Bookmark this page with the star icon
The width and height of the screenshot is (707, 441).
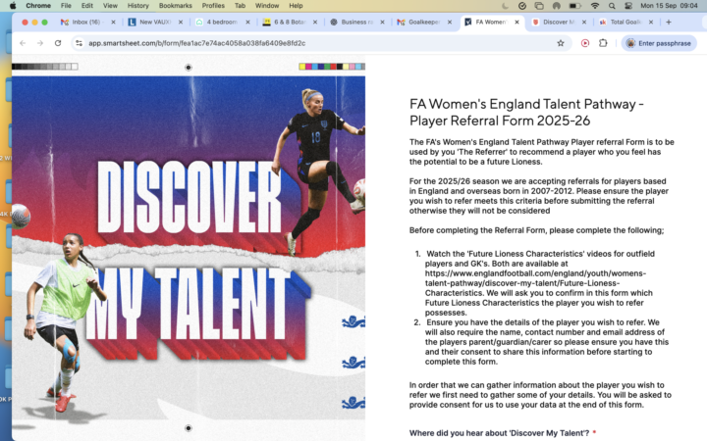tap(561, 43)
